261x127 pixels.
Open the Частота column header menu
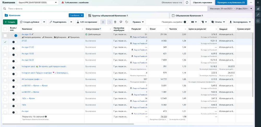tap(185, 29)
